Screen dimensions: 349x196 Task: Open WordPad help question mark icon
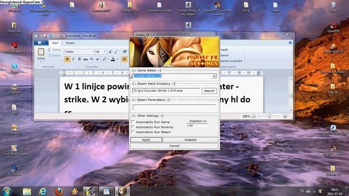pyautogui.click(x=290, y=42)
